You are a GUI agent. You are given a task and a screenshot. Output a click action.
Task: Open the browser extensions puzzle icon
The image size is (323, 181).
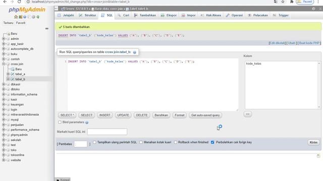coord(292,2)
